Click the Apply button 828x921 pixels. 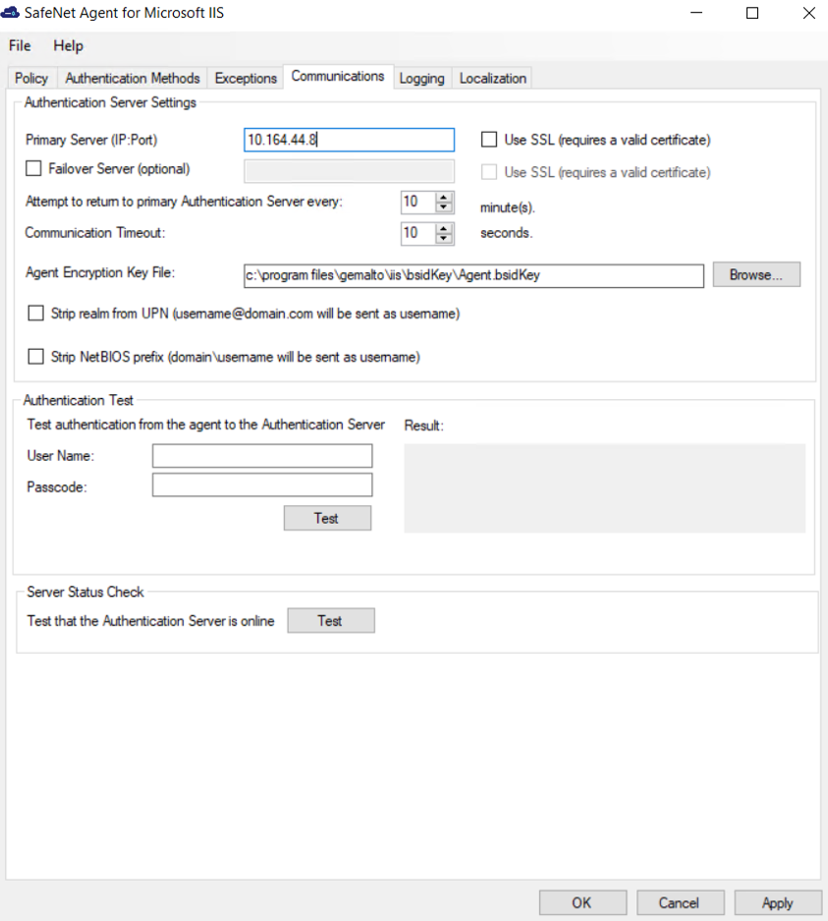pos(777,902)
